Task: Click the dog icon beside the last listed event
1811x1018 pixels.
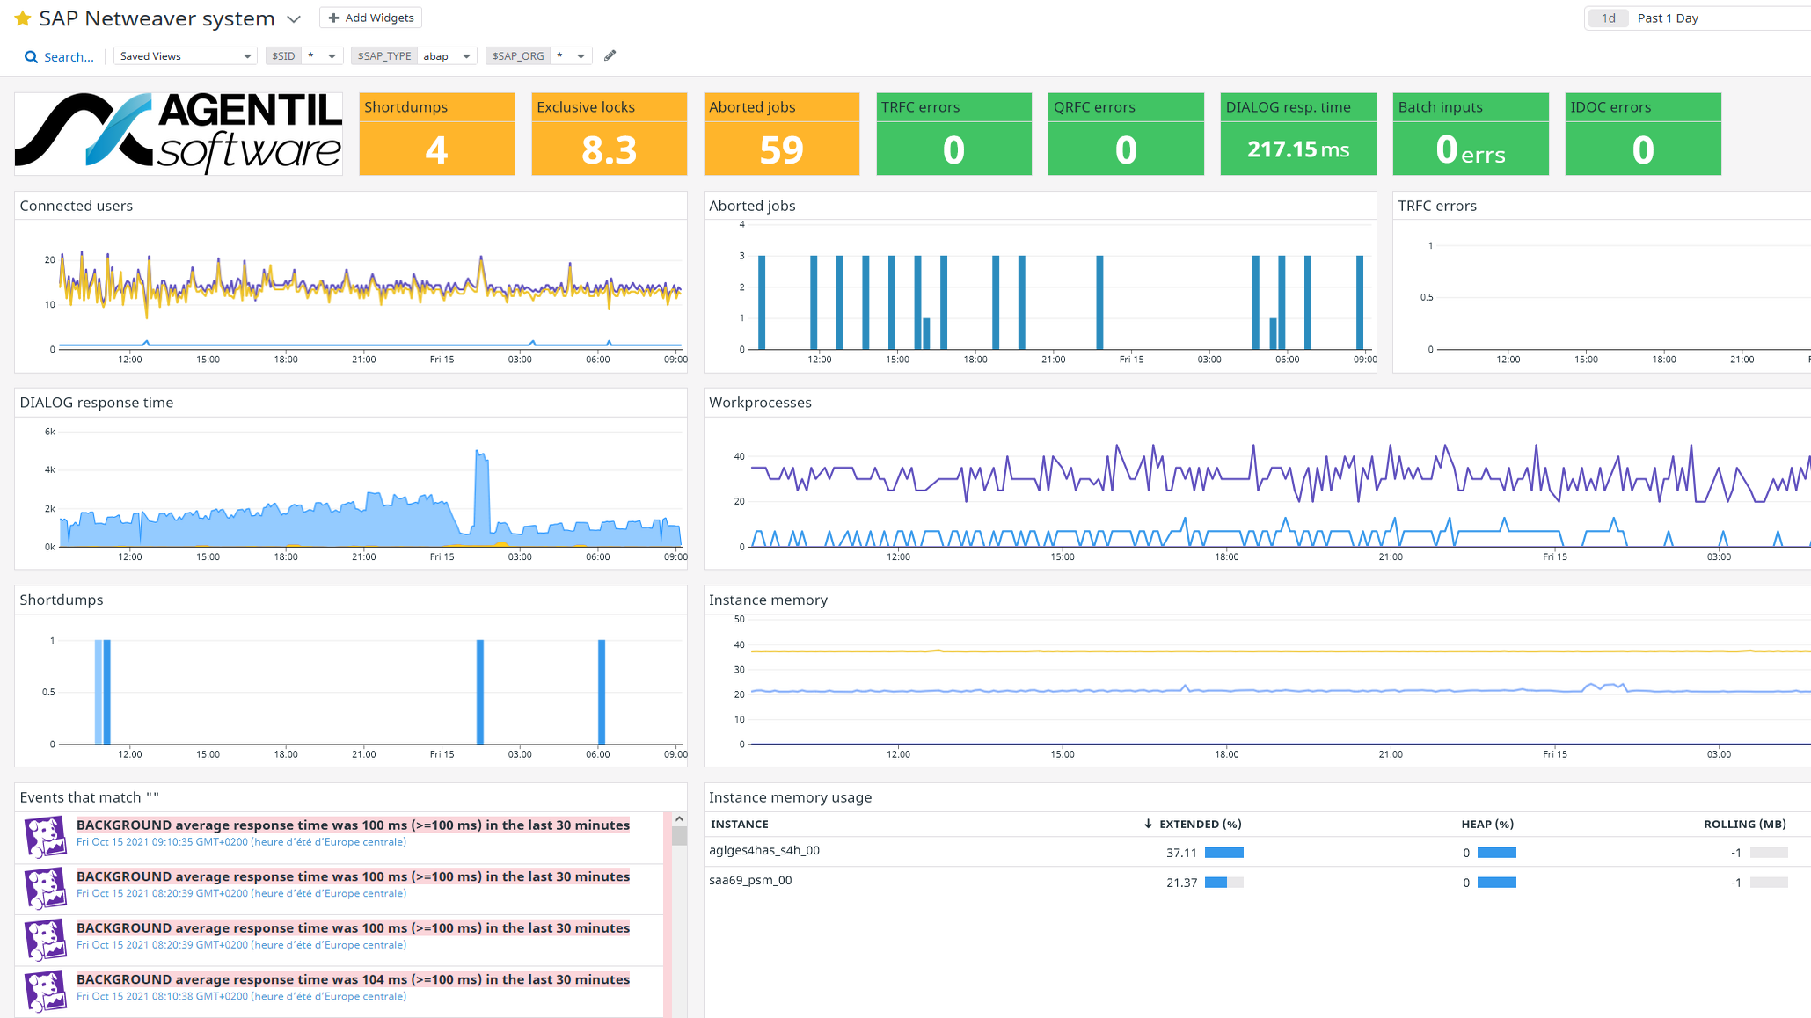Action: [x=47, y=991]
